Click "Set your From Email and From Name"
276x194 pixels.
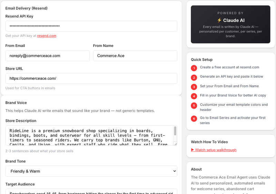pyautogui.click(x=229, y=86)
